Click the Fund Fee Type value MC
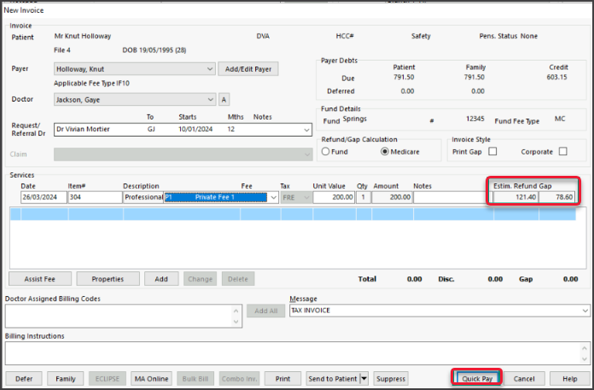The width and height of the screenshot is (594, 390). [x=560, y=119]
